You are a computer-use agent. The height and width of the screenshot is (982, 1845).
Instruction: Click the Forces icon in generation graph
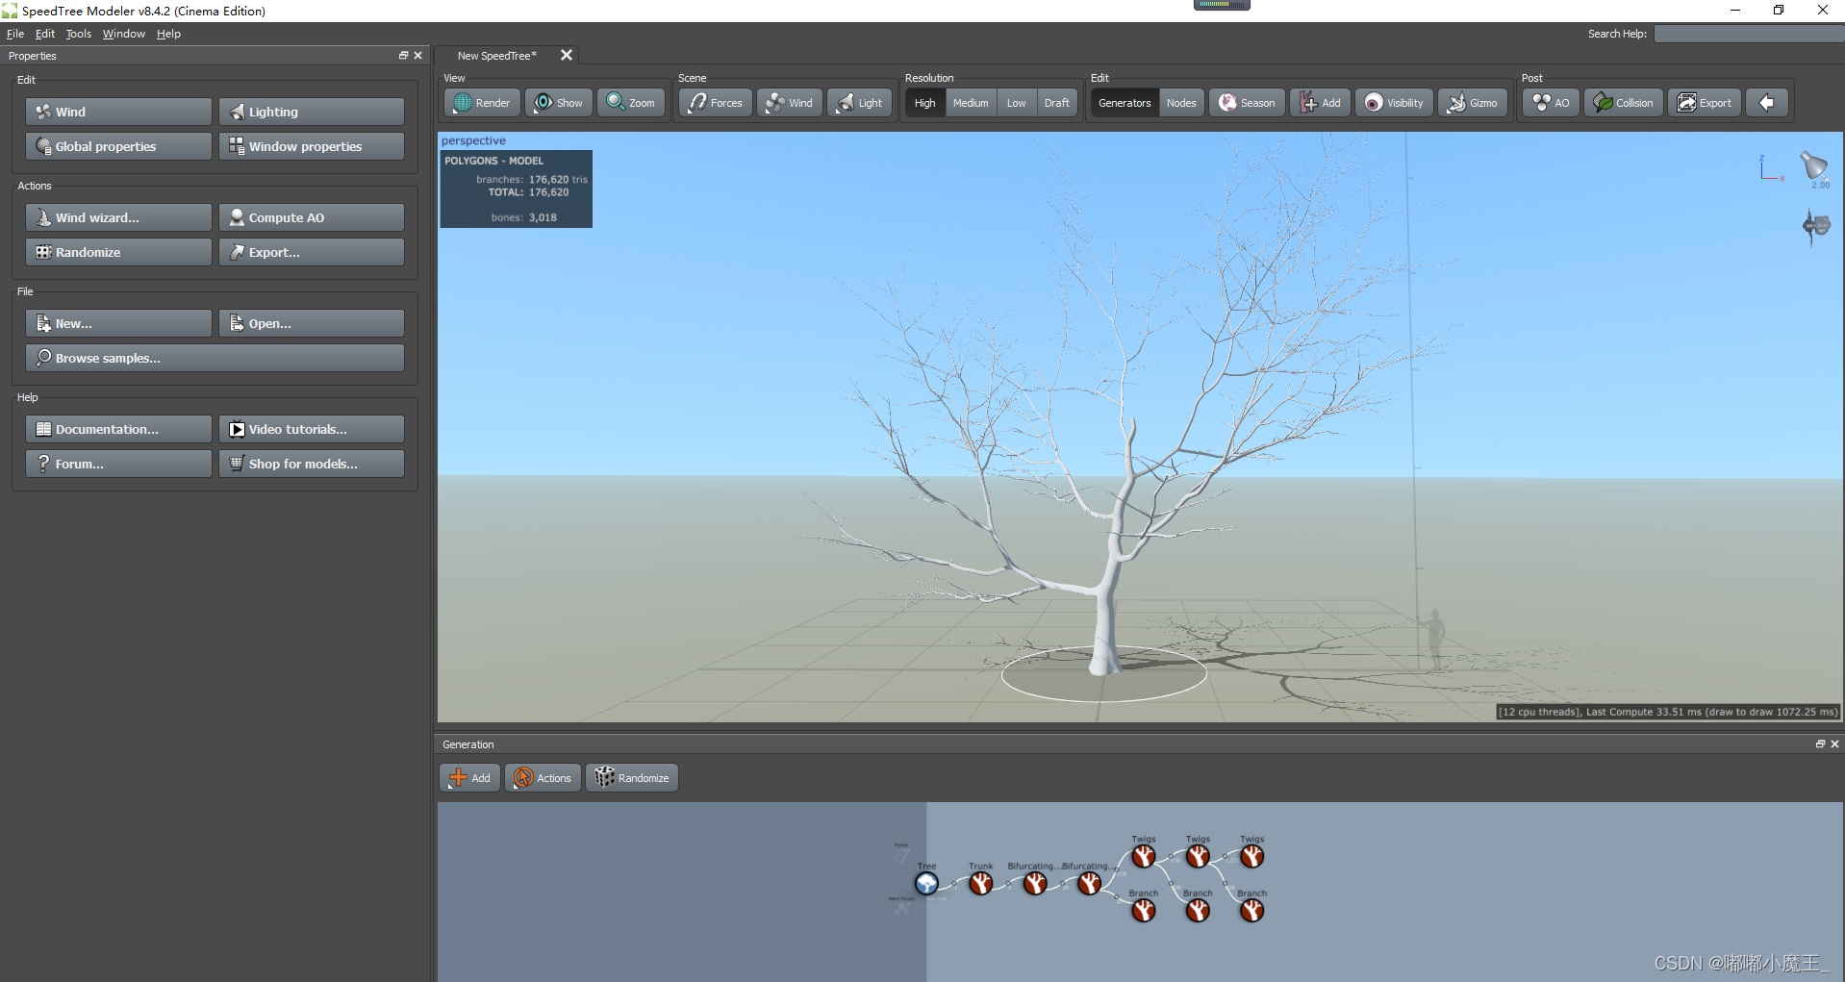[900, 852]
